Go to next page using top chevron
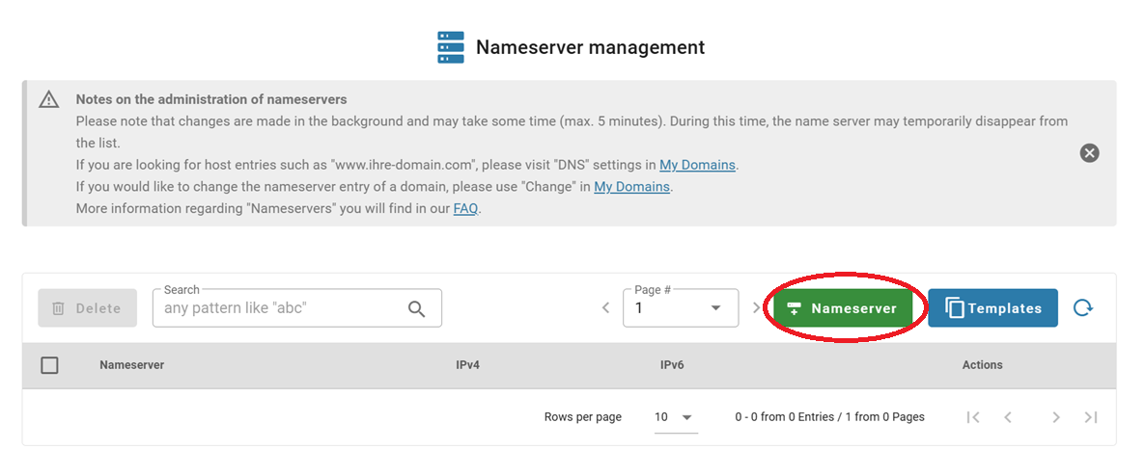Viewport: 1145px width, 476px height. click(756, 308)
